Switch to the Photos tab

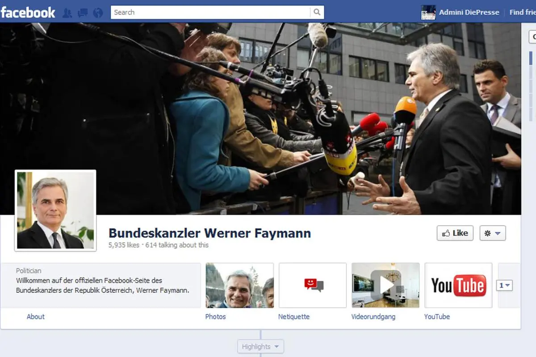(216, 317)
